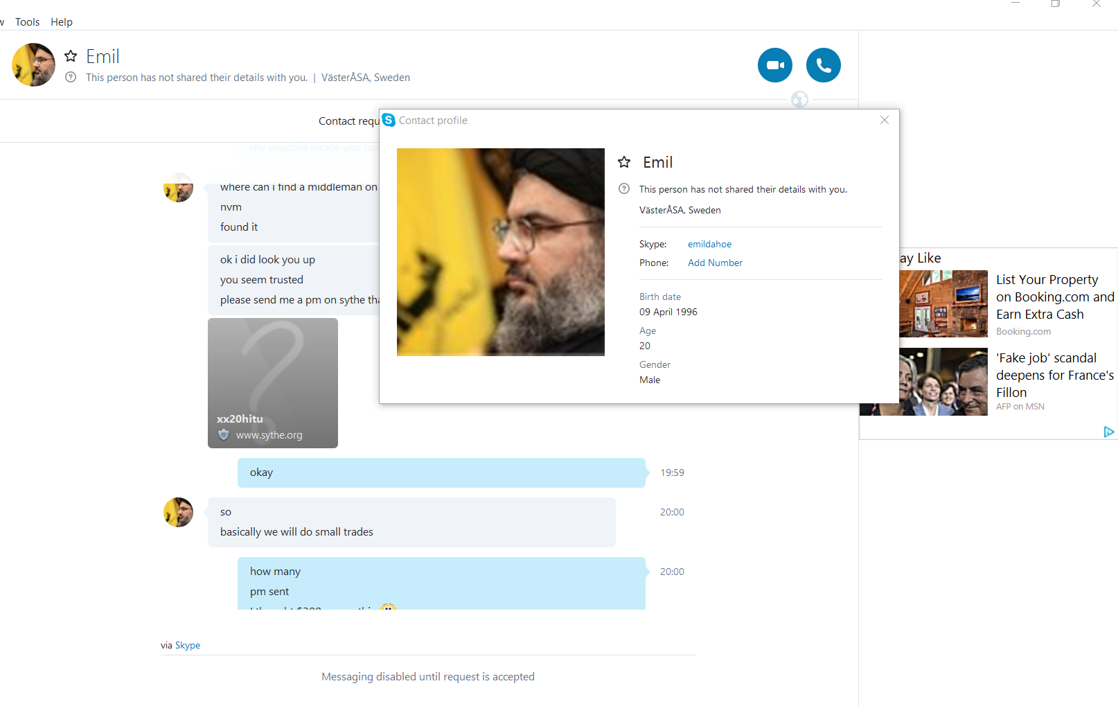Click the cabin interior ad thumbnail
The width and height of the screenshot is (1118, 706).
click(943, 304)
